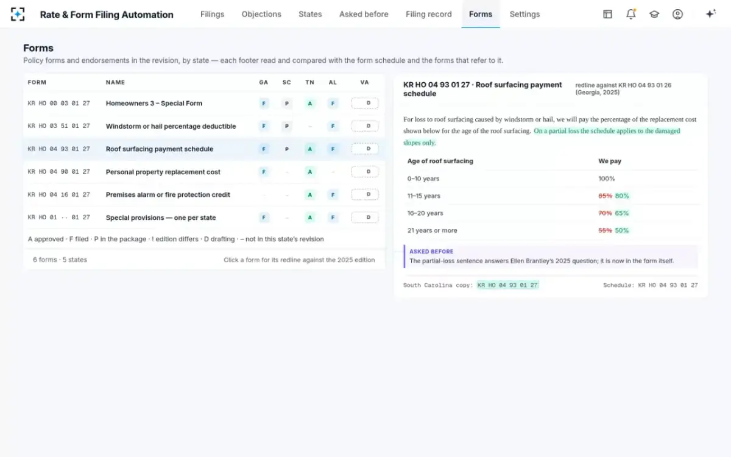This screenshot has width=731, height=457.
Task: Click the 11–15 years row revised 80% value
Action: (622, 196)
